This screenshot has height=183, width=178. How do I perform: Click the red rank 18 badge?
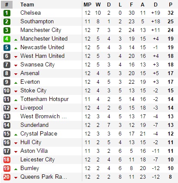[7, 160]
